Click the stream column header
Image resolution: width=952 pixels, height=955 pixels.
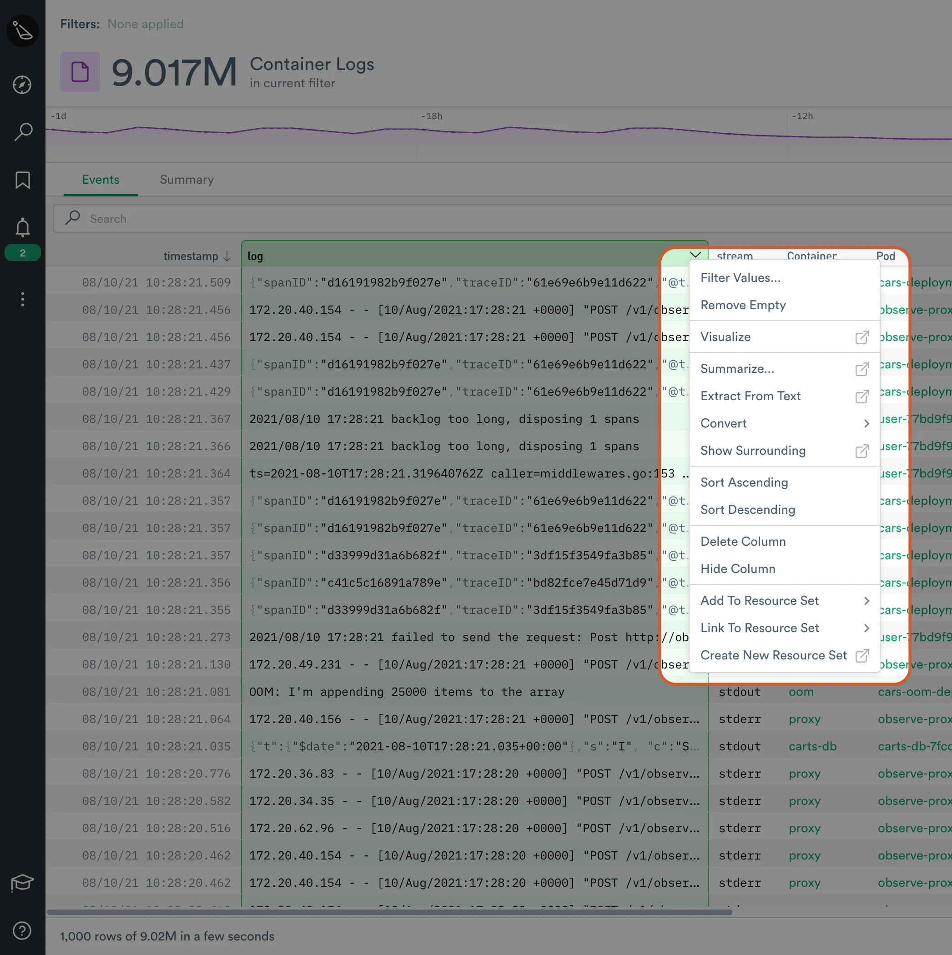click(735, 256)
